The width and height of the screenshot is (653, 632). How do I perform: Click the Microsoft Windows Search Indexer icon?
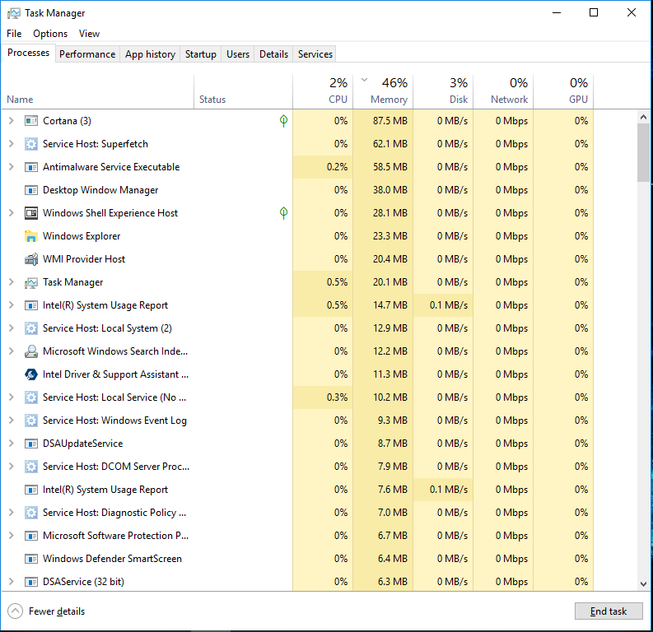30,351
